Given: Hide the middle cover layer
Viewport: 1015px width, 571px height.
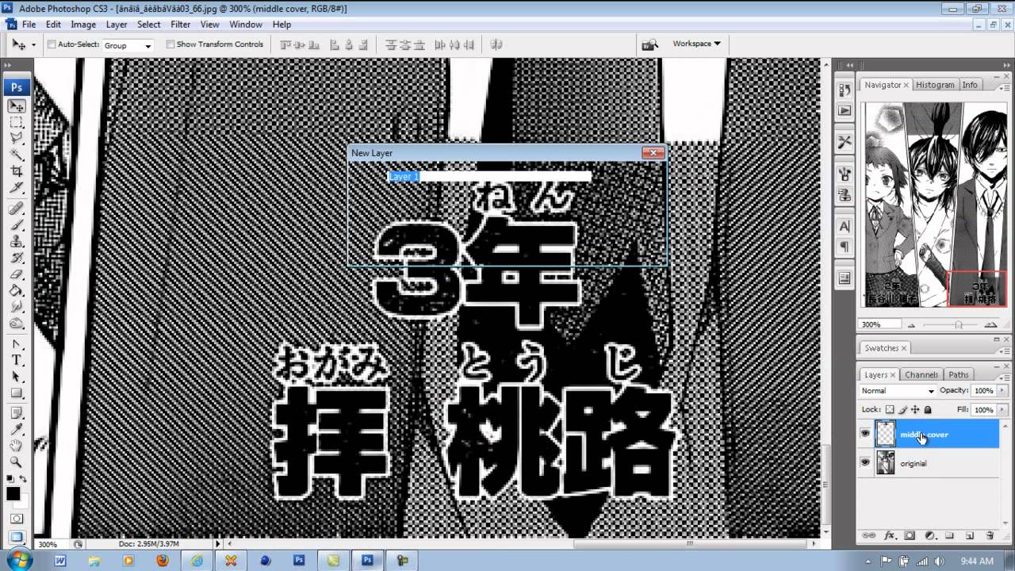Looking at the screenshot, I should (865, 434).
